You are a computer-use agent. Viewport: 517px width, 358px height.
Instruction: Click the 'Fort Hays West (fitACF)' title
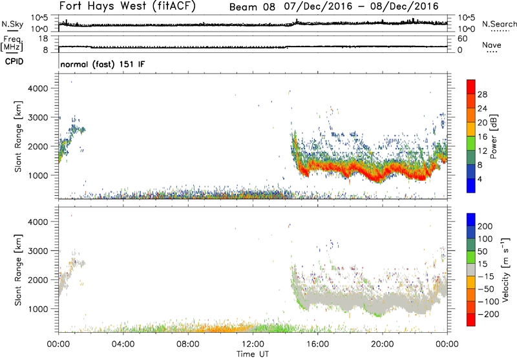pos(127,6)
